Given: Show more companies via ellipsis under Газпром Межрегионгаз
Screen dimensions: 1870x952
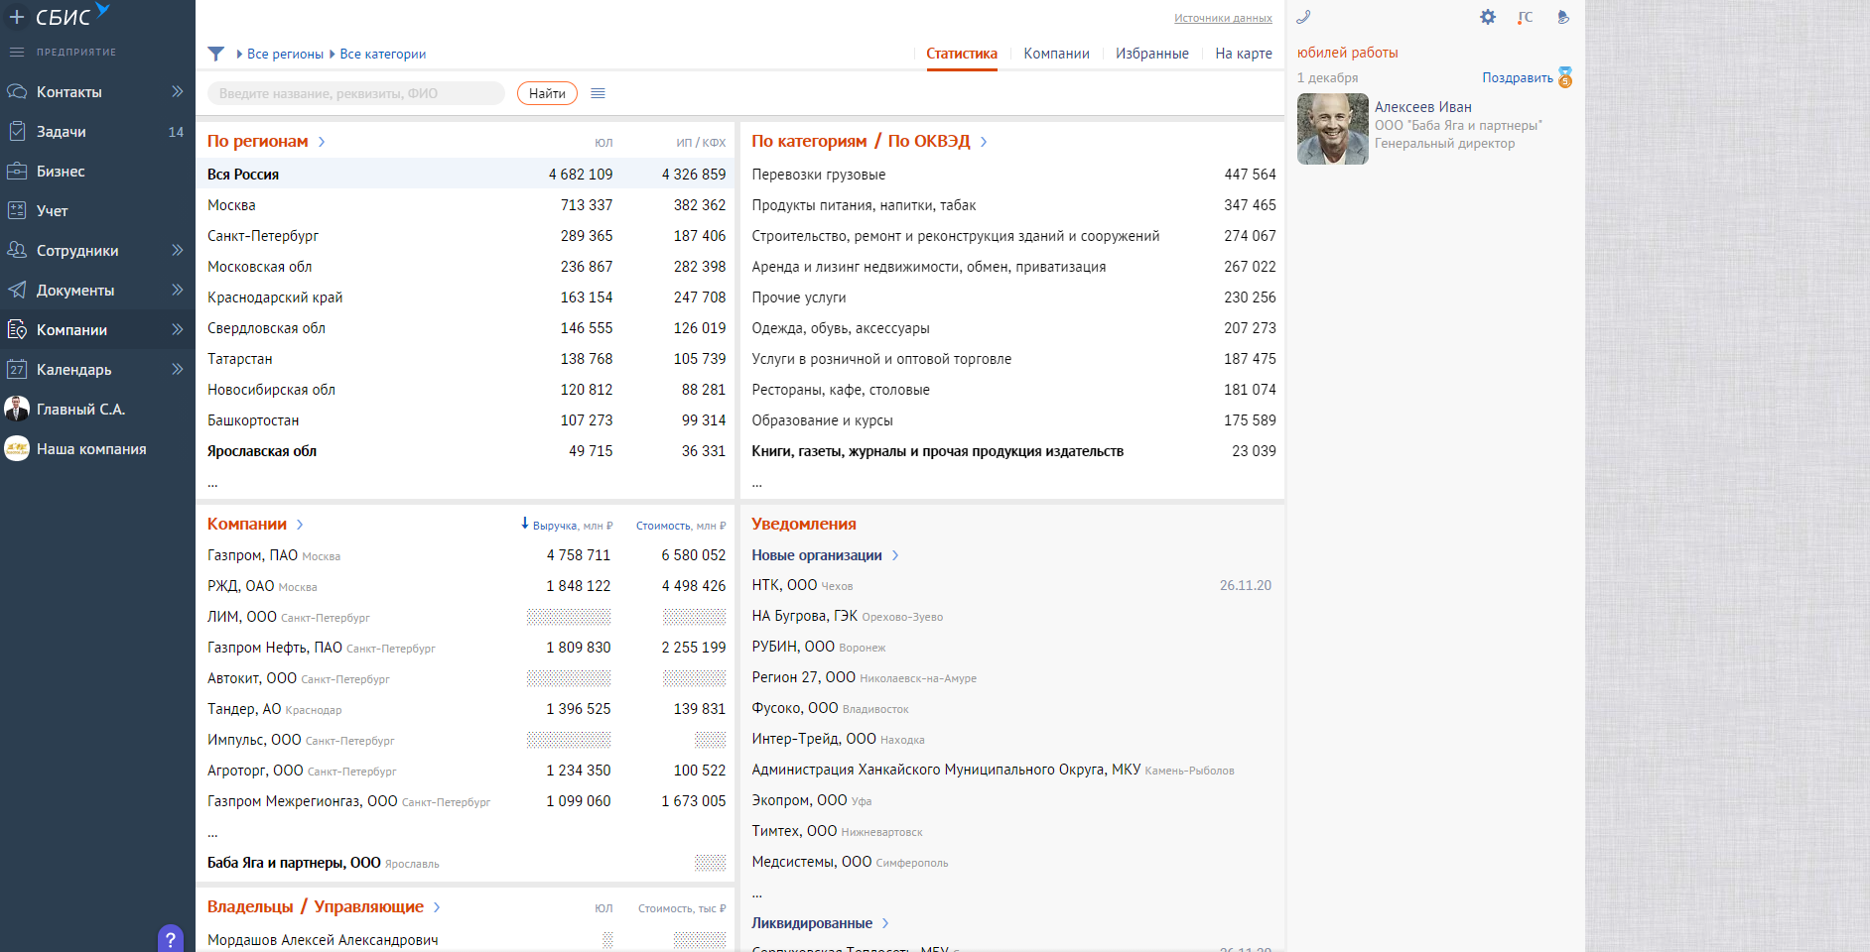Looking at the screenshot, I should click(x=212, y=833).
